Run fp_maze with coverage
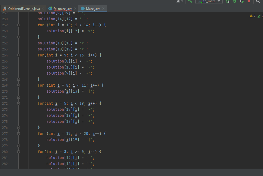Screen dimensions: 263x176 [x=242, y=2]
